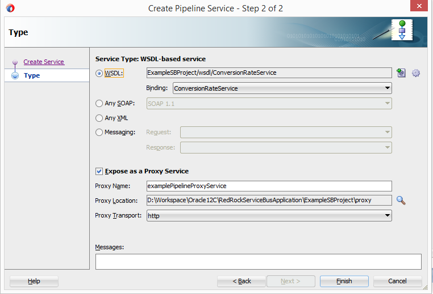
Task: Click the JDeveloper app icon in title bar
Action: (x=10, y=8)
